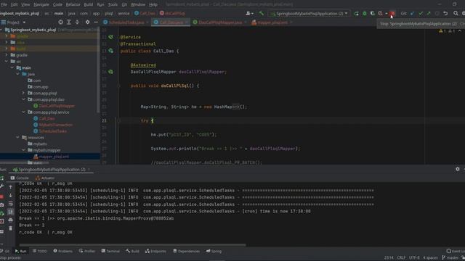Screen dimensions: 465x261
Task: Open the File menu
Action: click(x=4, y=4)
